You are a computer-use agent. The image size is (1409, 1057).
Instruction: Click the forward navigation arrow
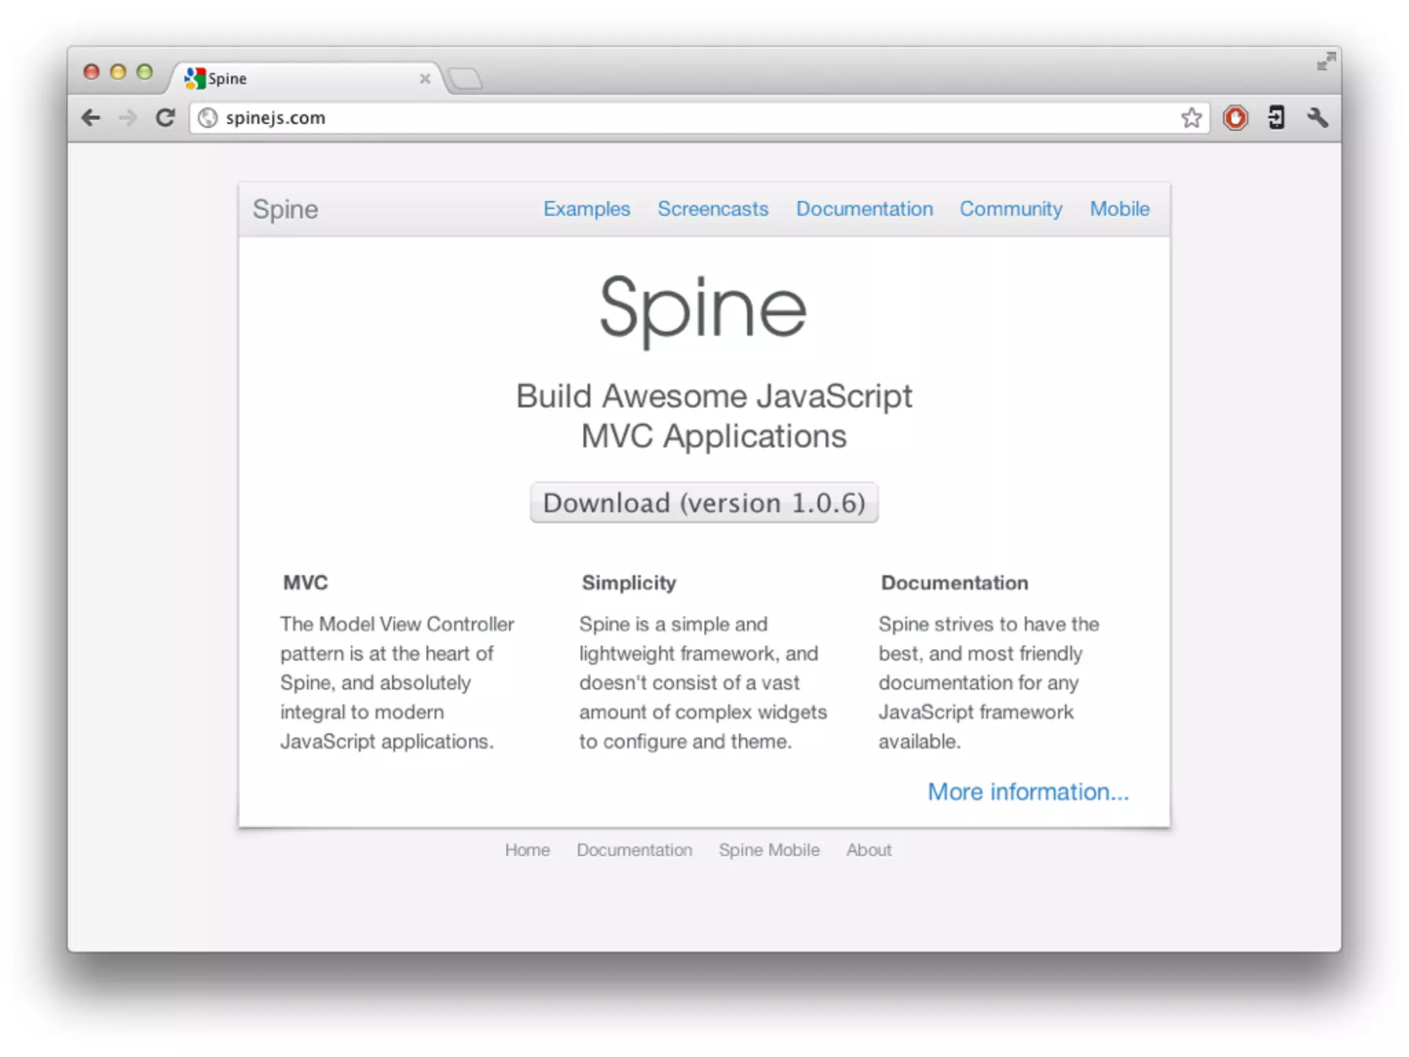[x=128, y=118]
